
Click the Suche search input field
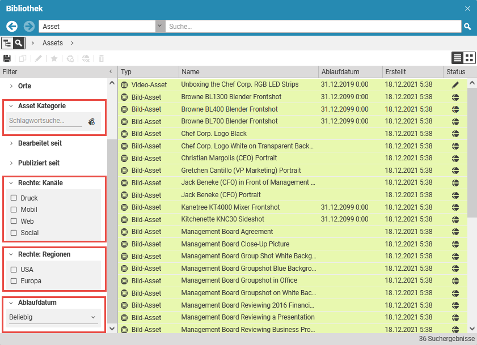[312, 27]
